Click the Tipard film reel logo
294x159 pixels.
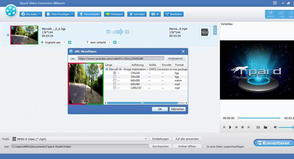tap(11, 11)
